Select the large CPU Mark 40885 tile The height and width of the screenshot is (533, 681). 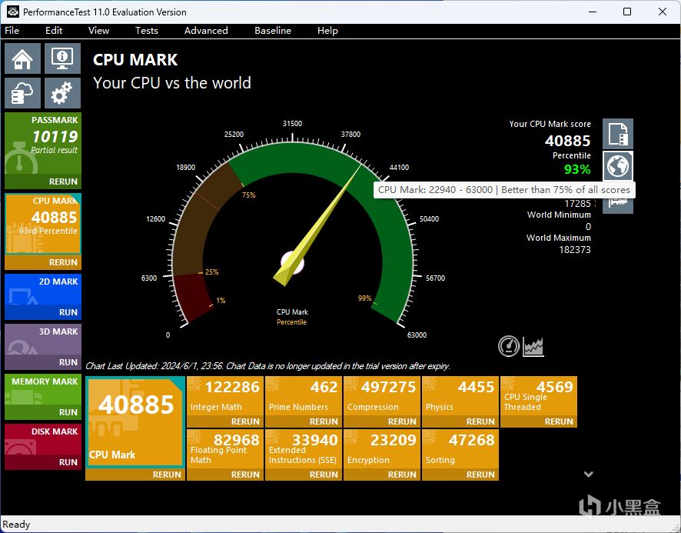[135, 422]
